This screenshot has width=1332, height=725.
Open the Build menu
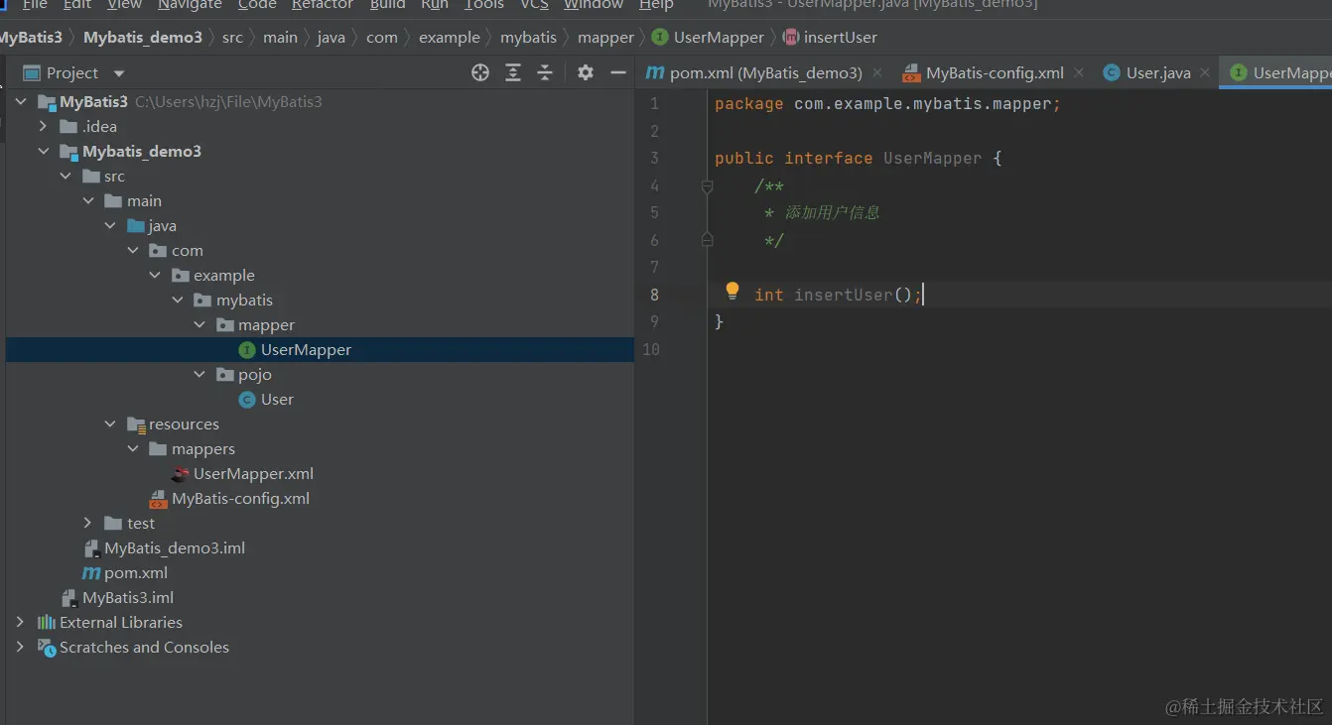point(387,5)
